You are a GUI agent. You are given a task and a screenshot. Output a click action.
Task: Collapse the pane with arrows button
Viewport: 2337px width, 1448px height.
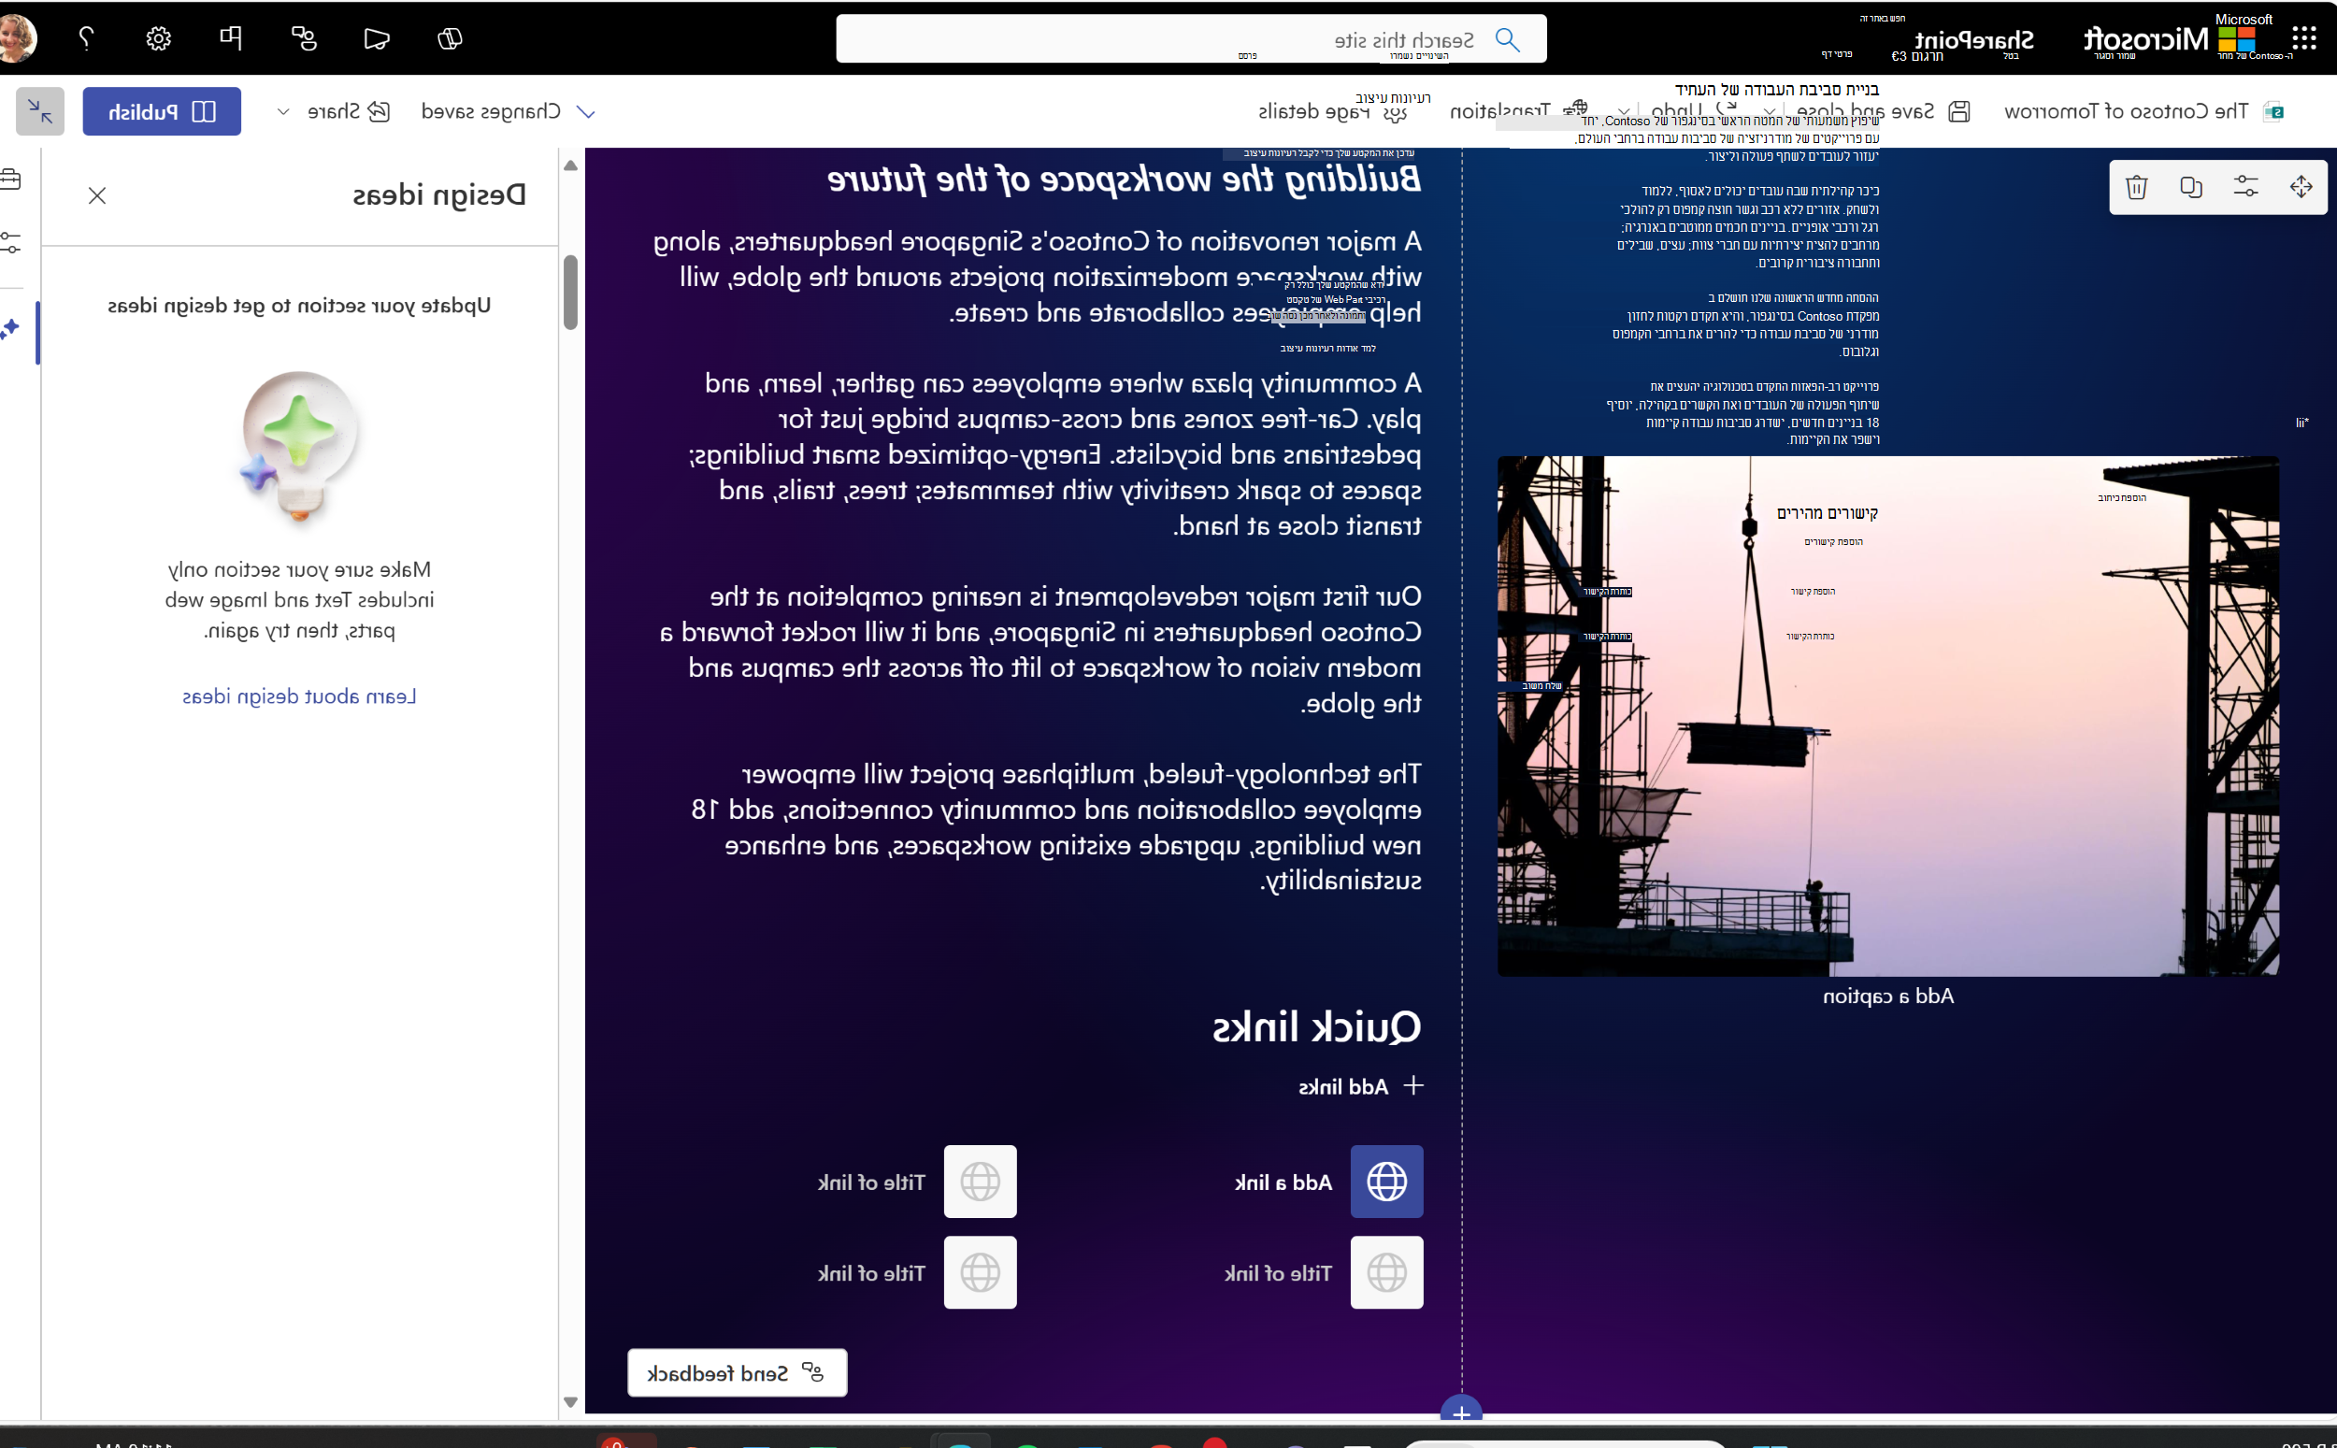point(40,111)
